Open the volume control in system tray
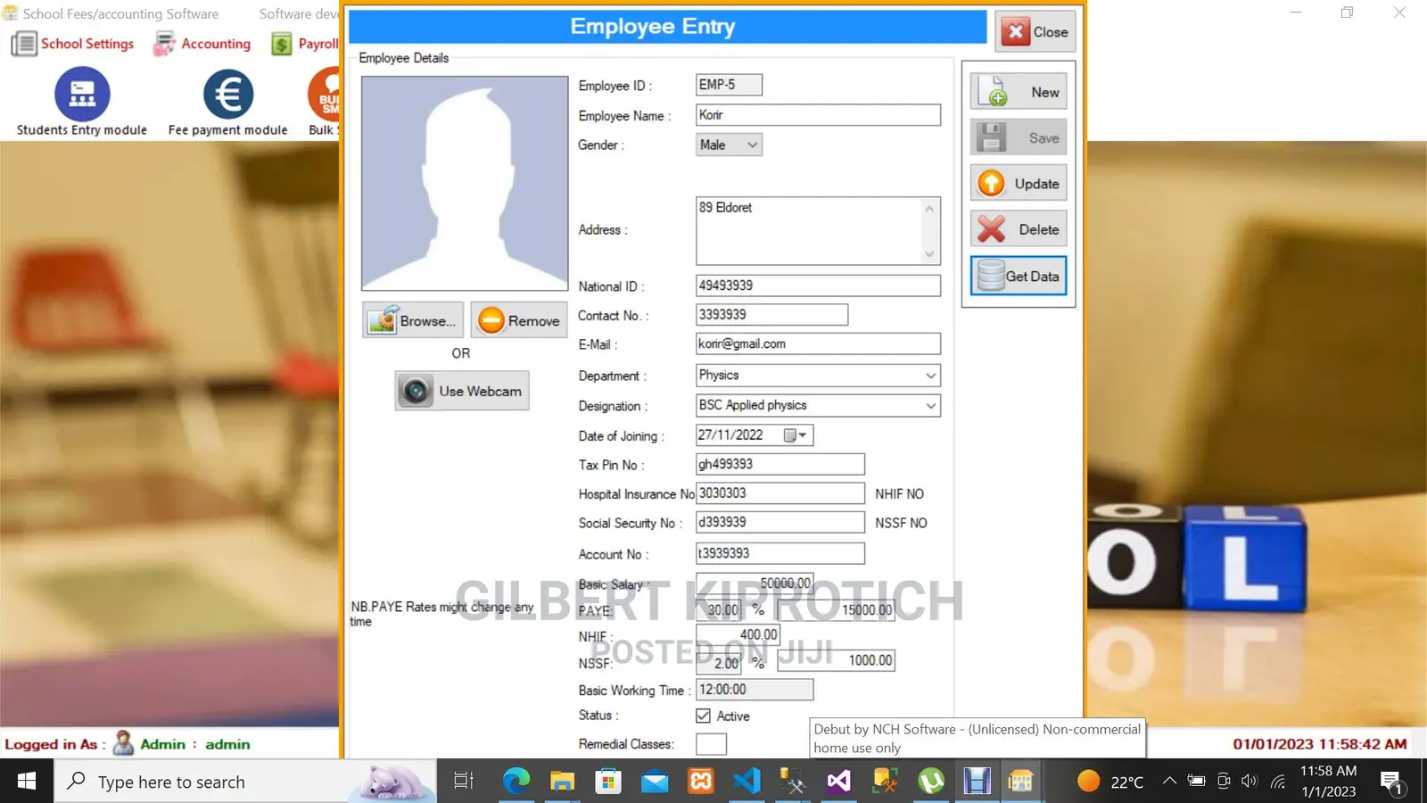Viewport: 1427px width, 803px height. point(1250,782)
